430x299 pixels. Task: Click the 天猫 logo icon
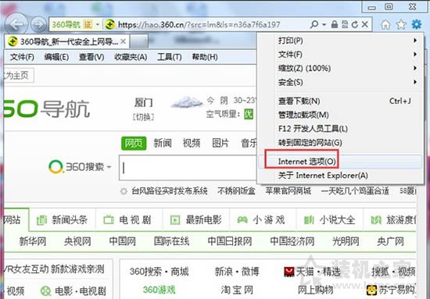click(289, 272)
